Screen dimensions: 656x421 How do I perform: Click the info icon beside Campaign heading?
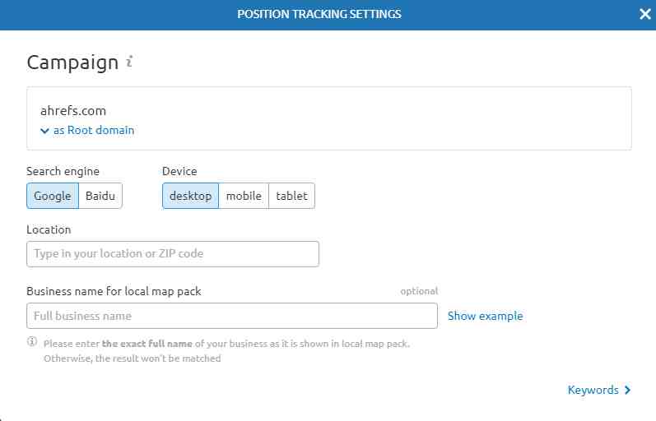pos(130,62)
